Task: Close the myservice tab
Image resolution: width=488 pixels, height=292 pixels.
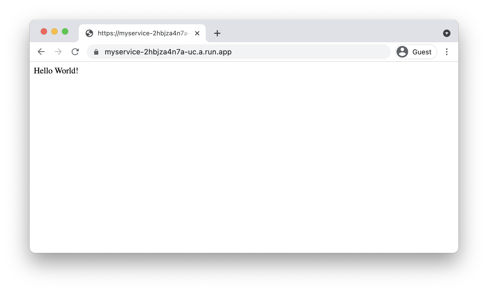Action: point(197,33)
